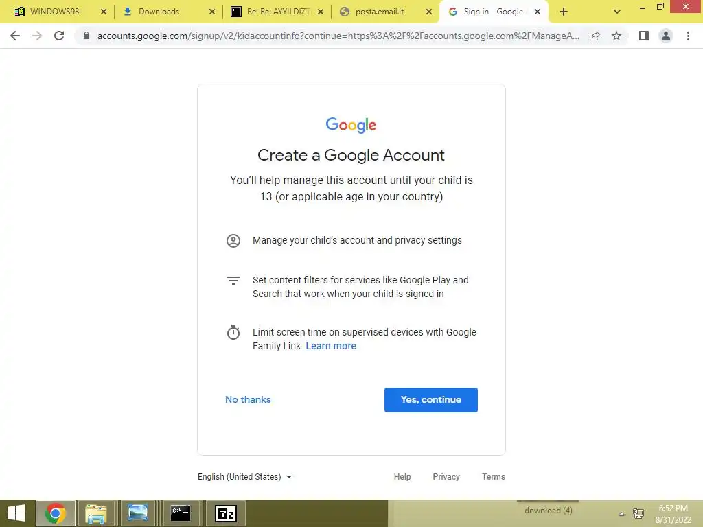Show hidden system tray icons
703x527 pixels.
(621, 514)
